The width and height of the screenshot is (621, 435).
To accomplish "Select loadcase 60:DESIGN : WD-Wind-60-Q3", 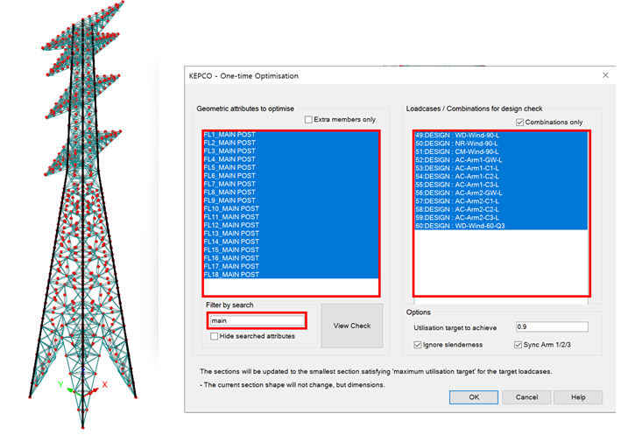I will [x=460, y=226].
